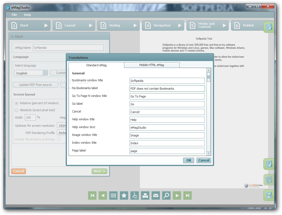
Task: Click the General section heading
Action: tap(78, 73)
